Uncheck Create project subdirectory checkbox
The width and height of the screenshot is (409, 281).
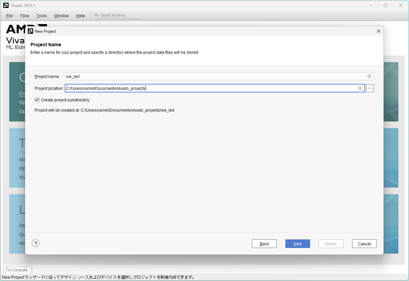(37, 100)
